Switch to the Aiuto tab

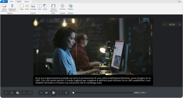[x=19, y=2]
